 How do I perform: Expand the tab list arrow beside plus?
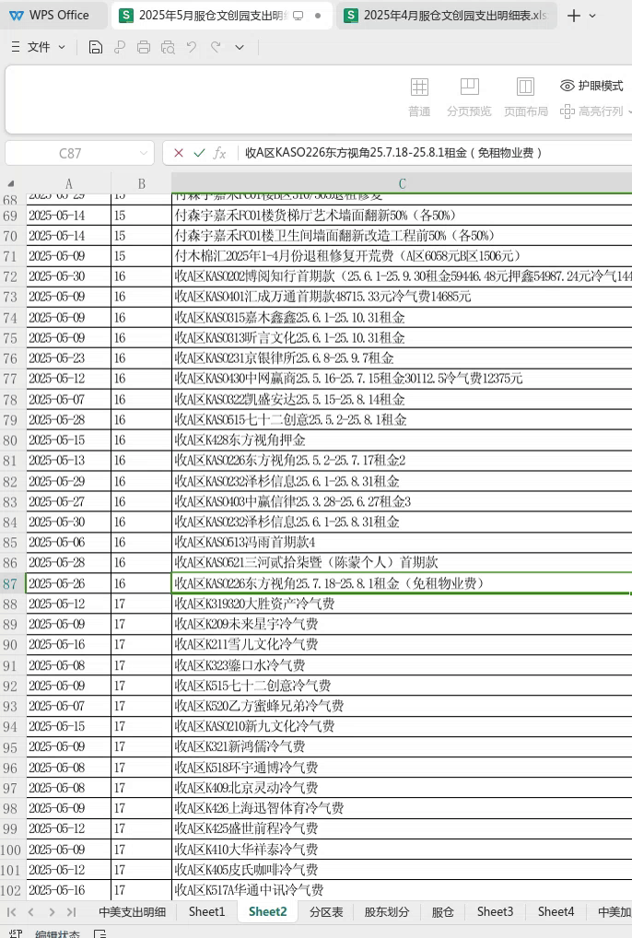pyautogui.click(x=592, y=16)
